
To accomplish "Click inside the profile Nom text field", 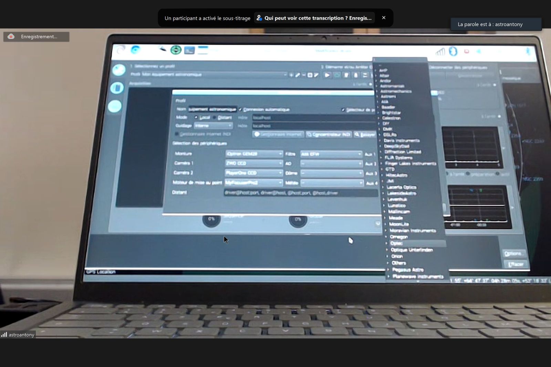I will (212, 109).
